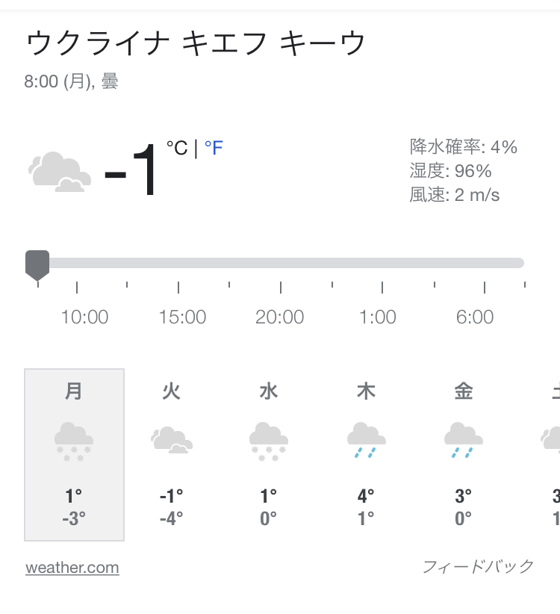Click the partially visible Saturday weather icon
The height and width of the screenshot is (614, 560).
(551, 439)
